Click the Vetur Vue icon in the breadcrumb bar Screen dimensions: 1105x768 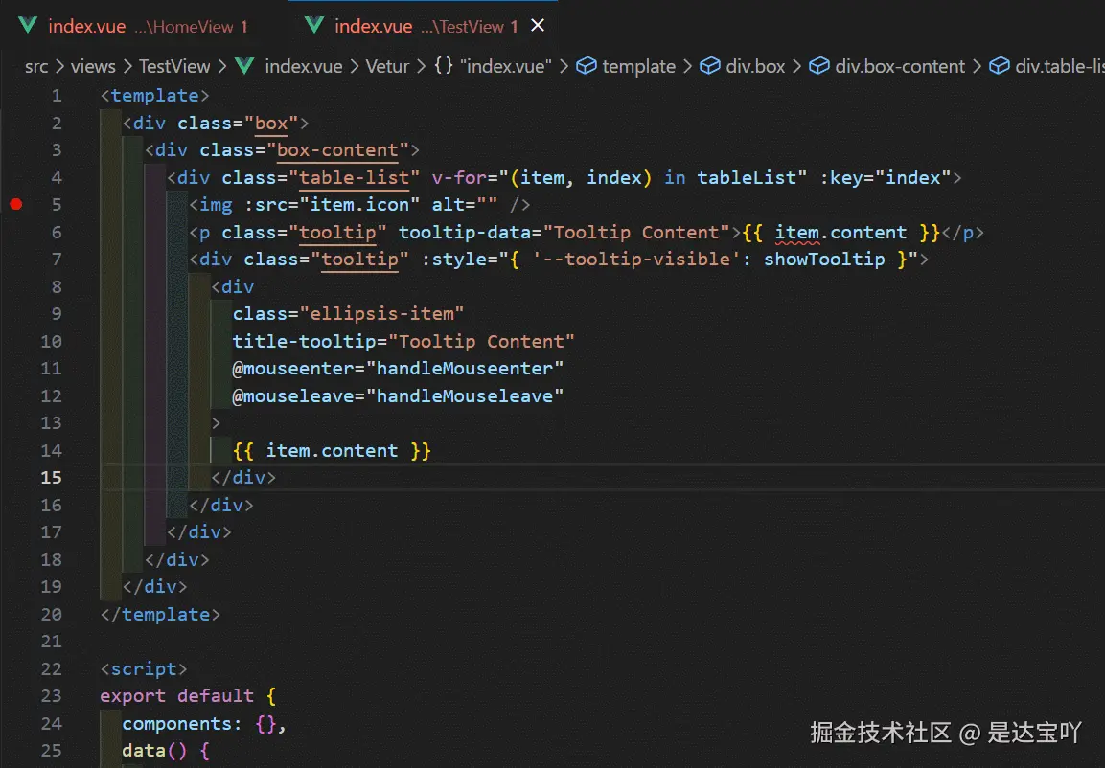click(243, 66)
